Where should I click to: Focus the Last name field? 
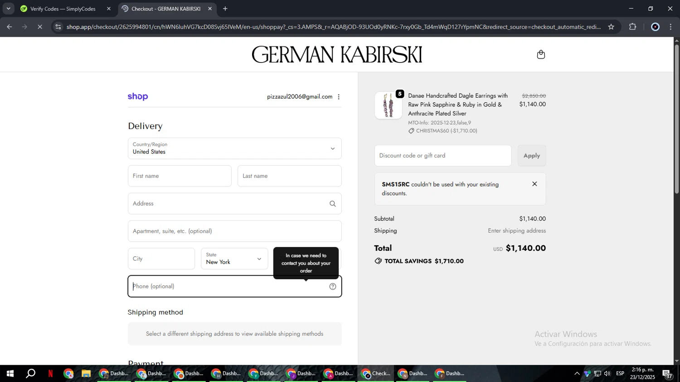[289, 176]
